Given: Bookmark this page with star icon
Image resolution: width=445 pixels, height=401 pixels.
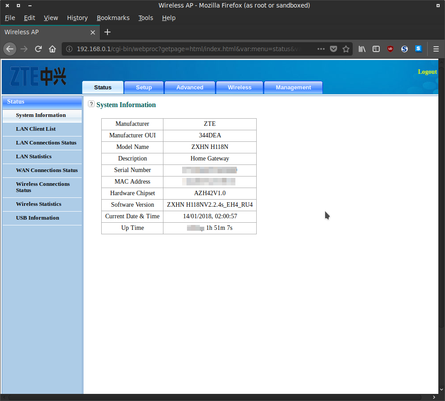Looking at the screenshot, I should click(x=346, y=49).
